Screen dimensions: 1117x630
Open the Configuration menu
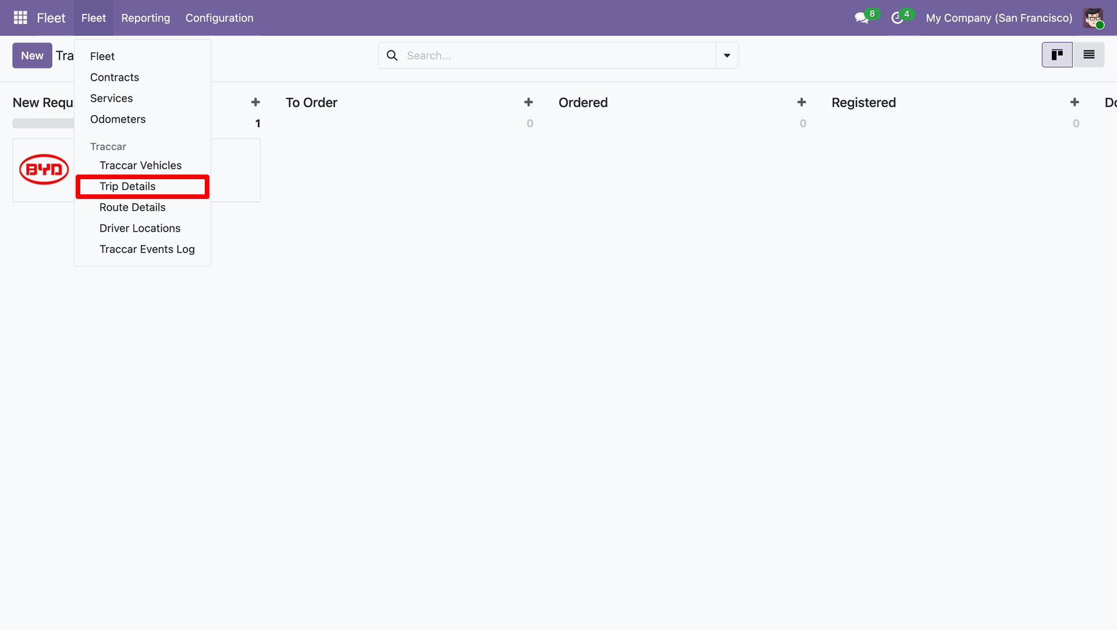tap(219, 18)
